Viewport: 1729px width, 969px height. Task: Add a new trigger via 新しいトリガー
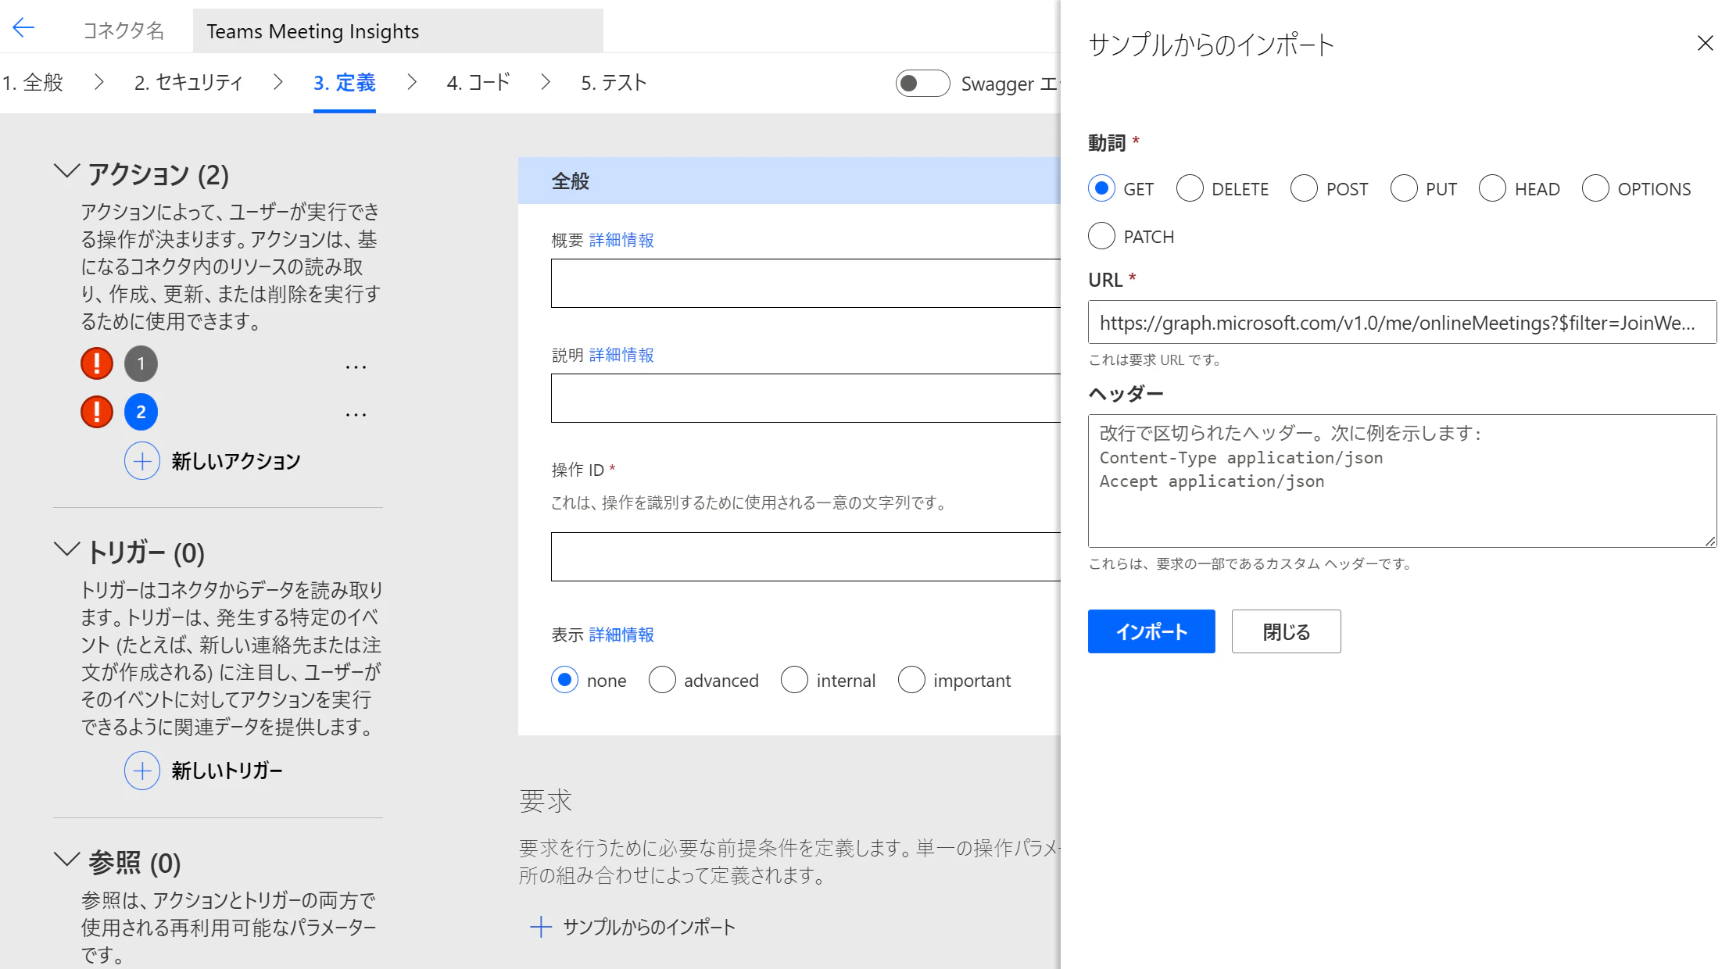[227, 771]
